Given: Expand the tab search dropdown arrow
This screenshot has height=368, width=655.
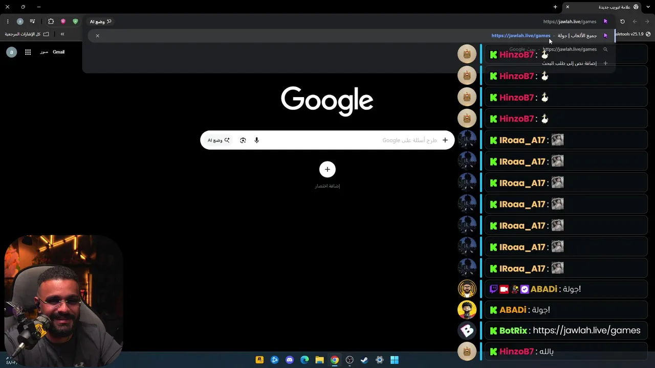Looking at the screenshot, I should click(649, 7).
